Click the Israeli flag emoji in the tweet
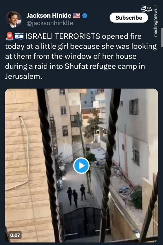Screen dimensions: 163x245 pyautogui.click(x=19, y=36)
